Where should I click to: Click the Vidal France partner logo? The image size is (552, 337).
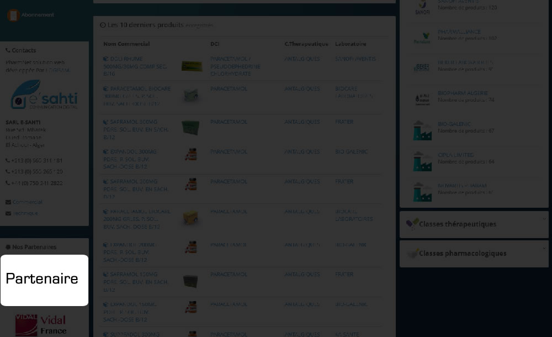pos(41,325)
